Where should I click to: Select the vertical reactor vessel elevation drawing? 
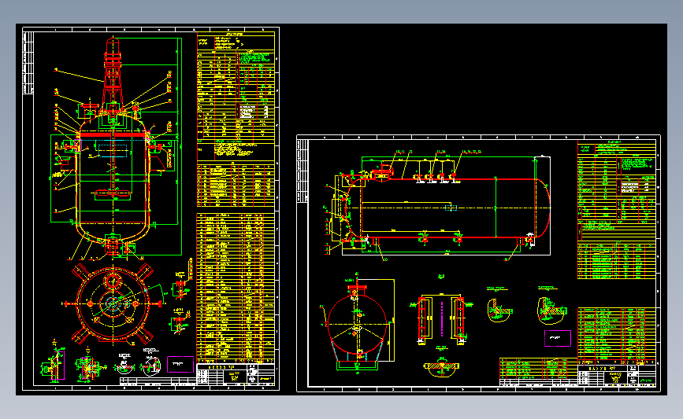pos(114,148)
